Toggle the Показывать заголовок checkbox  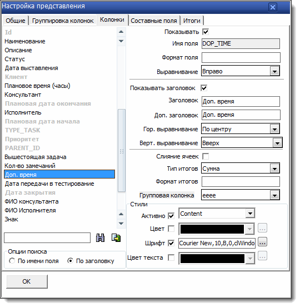204,88
